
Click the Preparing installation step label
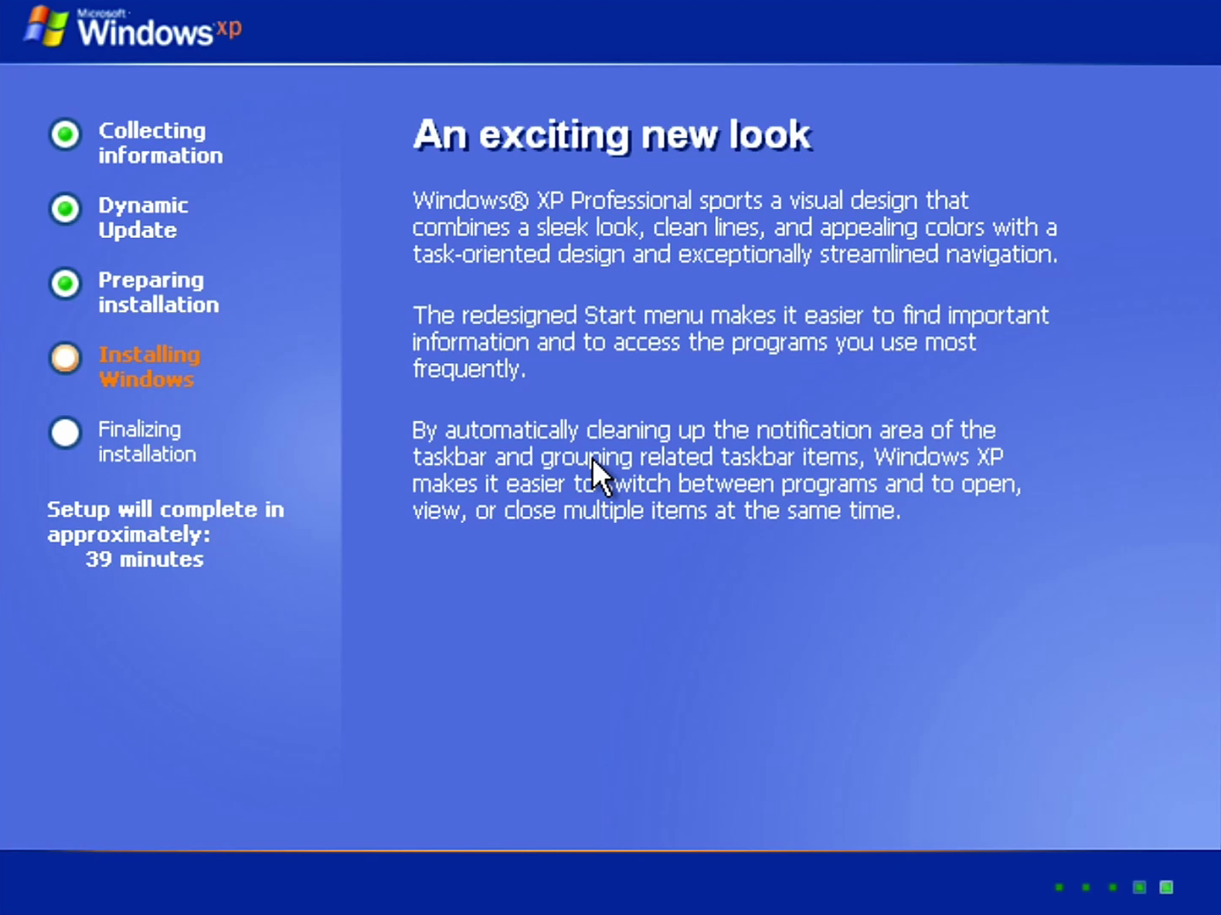158,292
